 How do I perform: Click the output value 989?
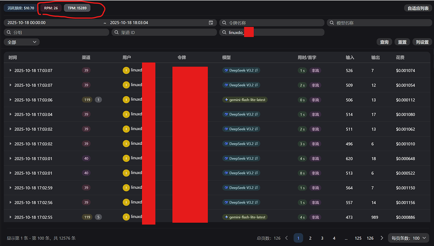(x=375, y=217)
